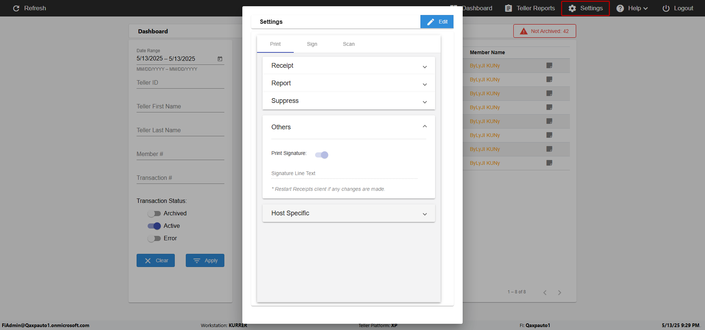Click the Edit button in Settings
The image size is (705, 330).
pyautogui.click(x=437, y=22)
